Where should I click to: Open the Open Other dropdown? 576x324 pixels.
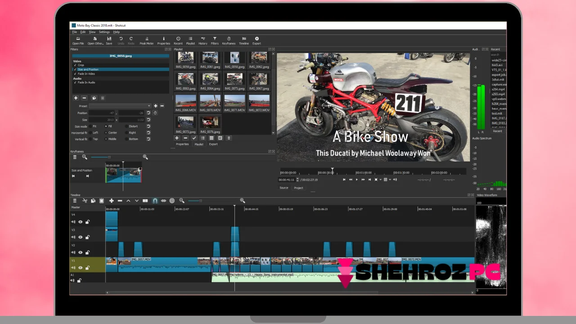(95, 40)
